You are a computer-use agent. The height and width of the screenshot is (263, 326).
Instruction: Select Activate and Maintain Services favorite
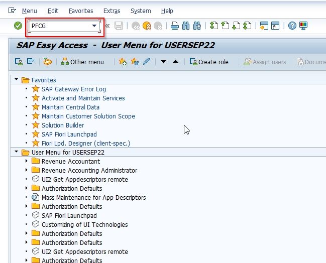(83, 98)
